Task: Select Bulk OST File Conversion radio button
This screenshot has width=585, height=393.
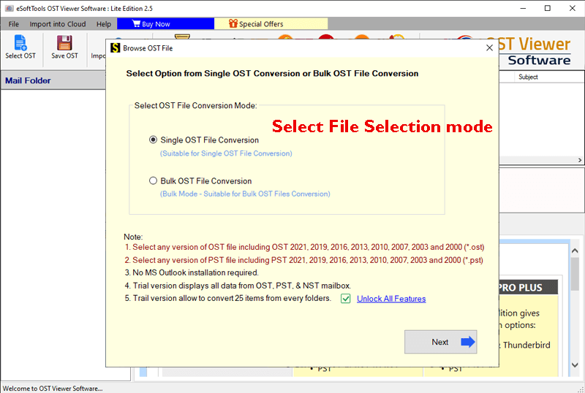Action: (153, 181)
